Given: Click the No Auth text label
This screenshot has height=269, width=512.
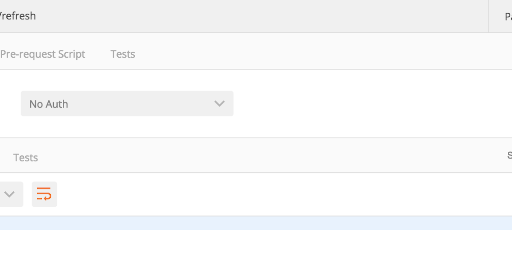Looking at the screenshot, I should 49,104.
